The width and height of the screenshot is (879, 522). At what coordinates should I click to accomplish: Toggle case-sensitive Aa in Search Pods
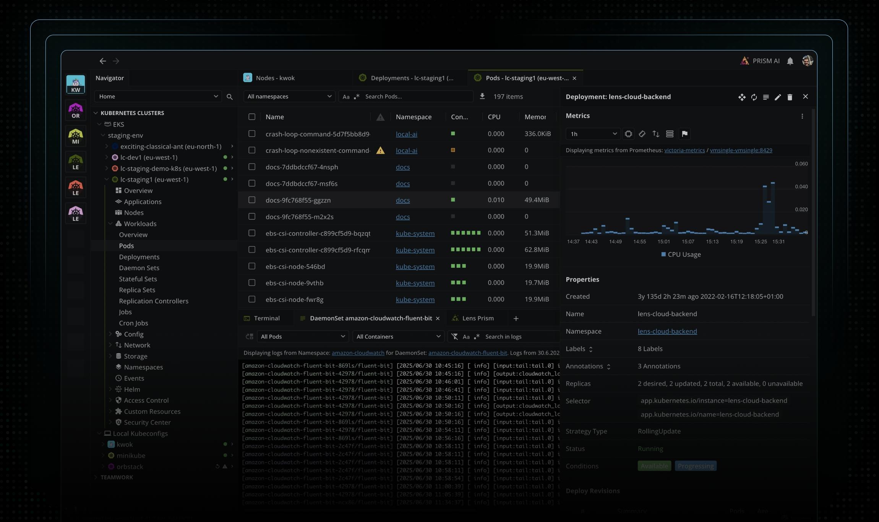346,97
